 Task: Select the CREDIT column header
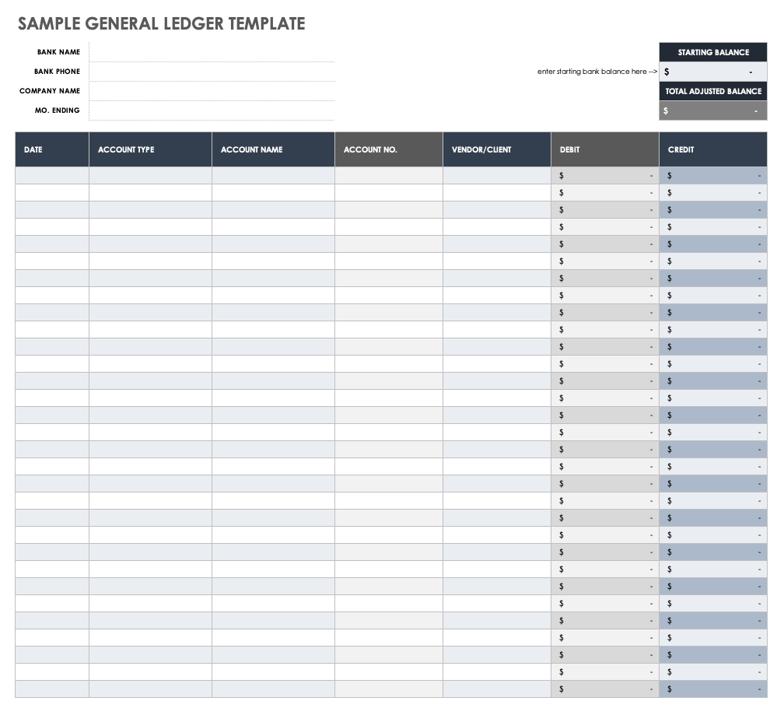(712, 149)
